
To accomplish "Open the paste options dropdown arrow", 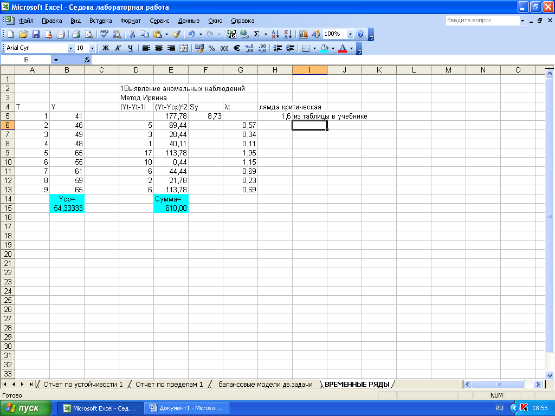I will (x=166, y=34).
